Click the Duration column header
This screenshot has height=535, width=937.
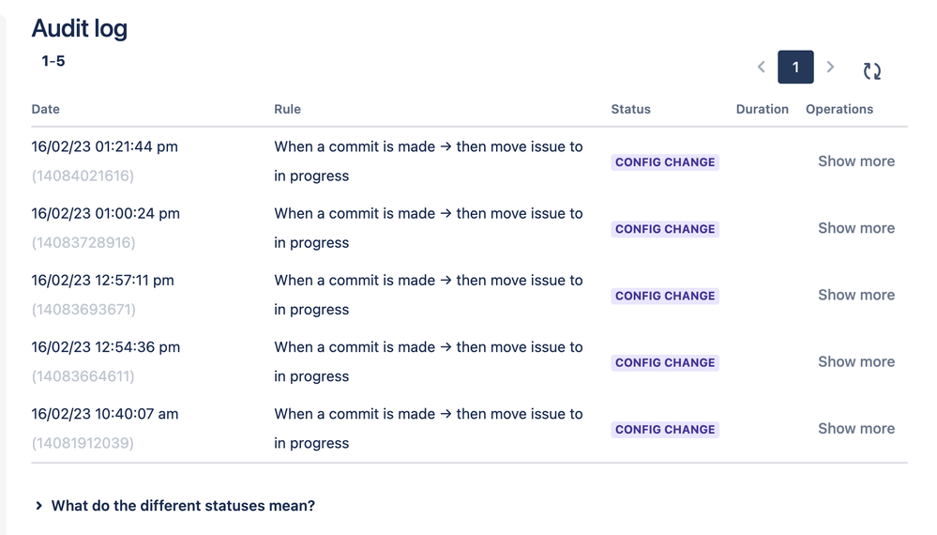pos(762,110)
